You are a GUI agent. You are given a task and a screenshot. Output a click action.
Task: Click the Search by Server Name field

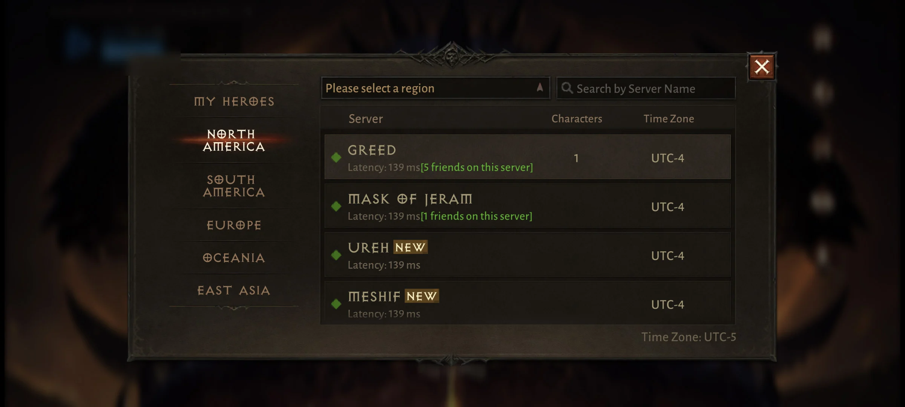pos(645,88)
